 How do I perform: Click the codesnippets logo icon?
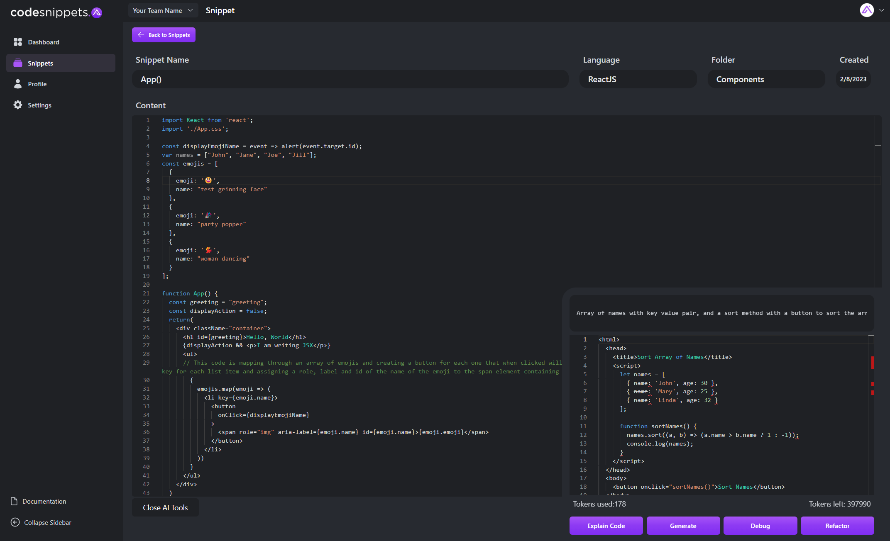[97, 12]
